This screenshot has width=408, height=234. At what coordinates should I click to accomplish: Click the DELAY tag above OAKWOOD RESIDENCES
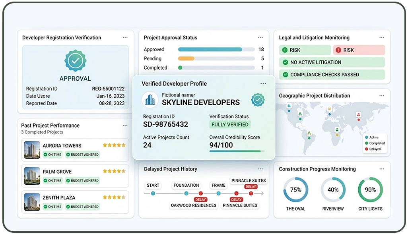200,199
